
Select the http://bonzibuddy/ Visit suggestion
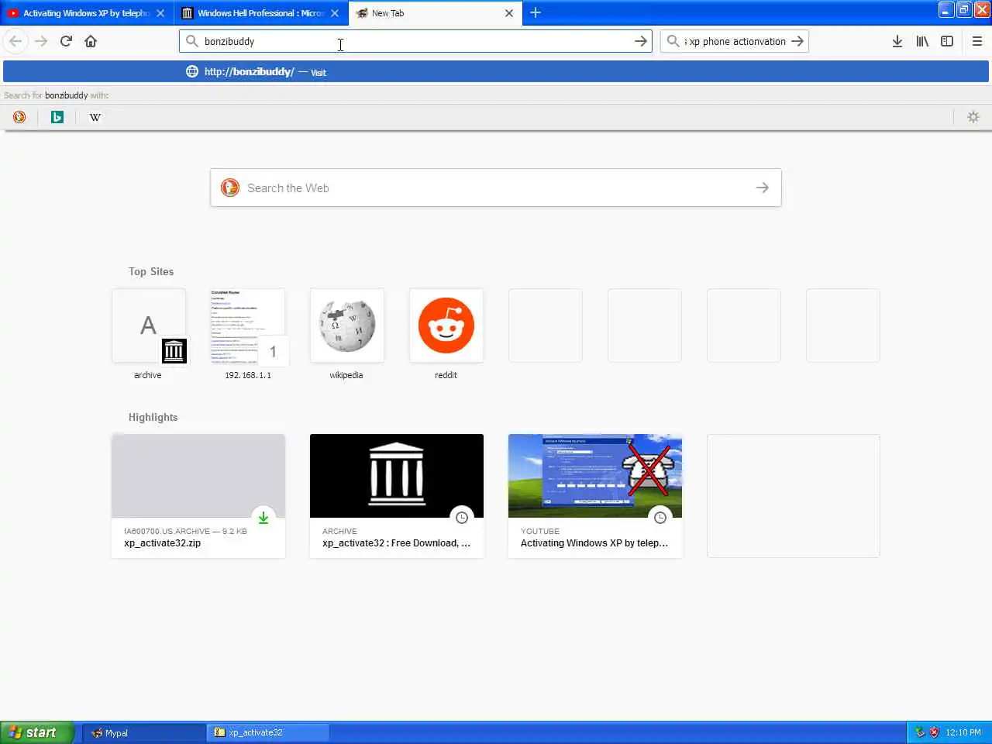(x=496, y=72)
